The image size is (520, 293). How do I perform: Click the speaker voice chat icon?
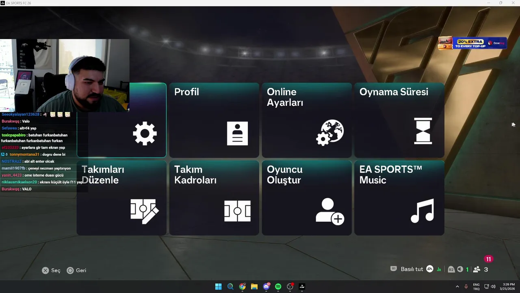pyautogui.click(x=460, y=269)
